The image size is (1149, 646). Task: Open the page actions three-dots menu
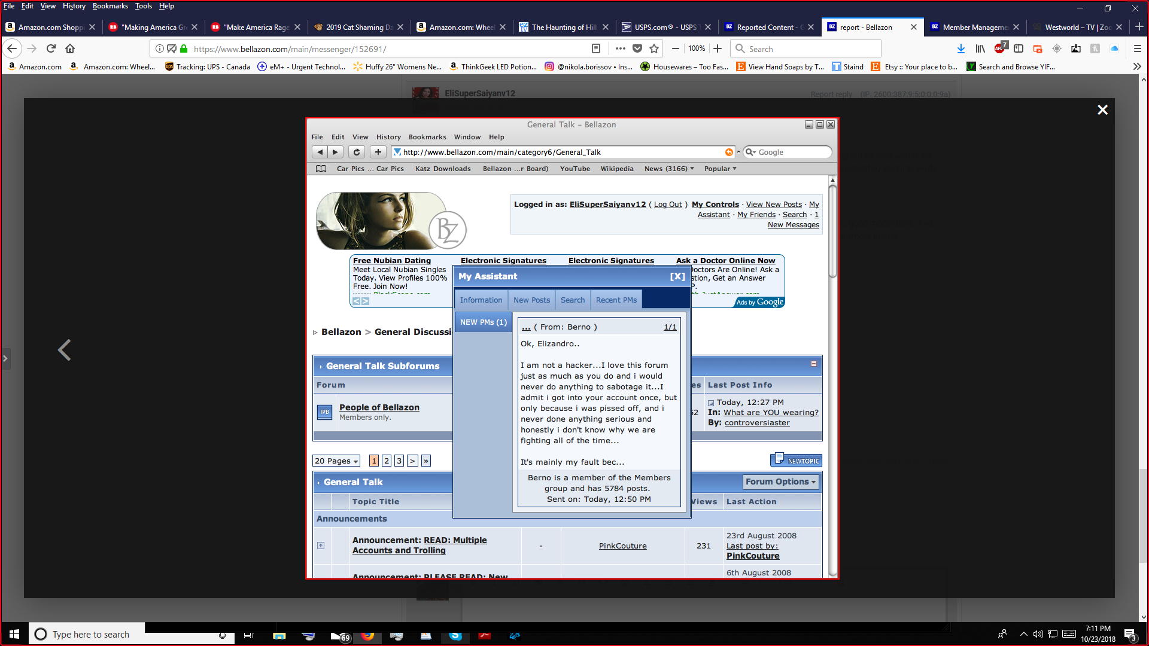620,48
